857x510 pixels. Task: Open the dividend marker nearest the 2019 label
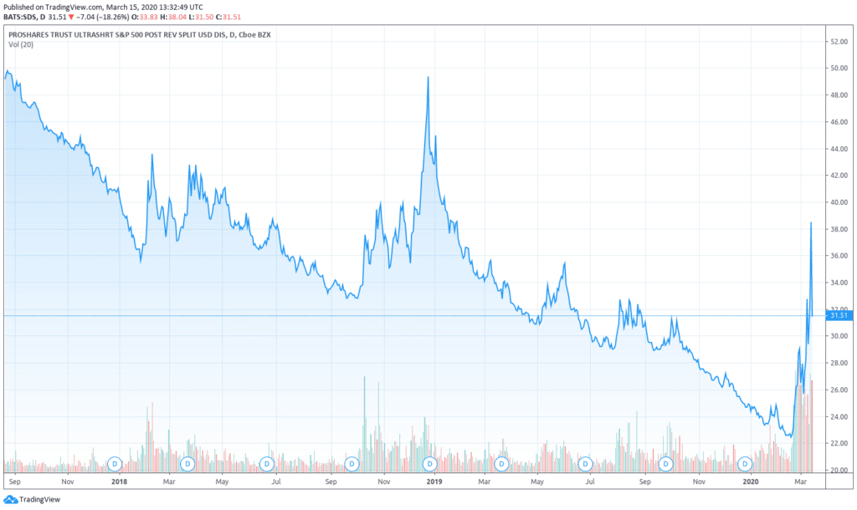[x=430, y=464]
